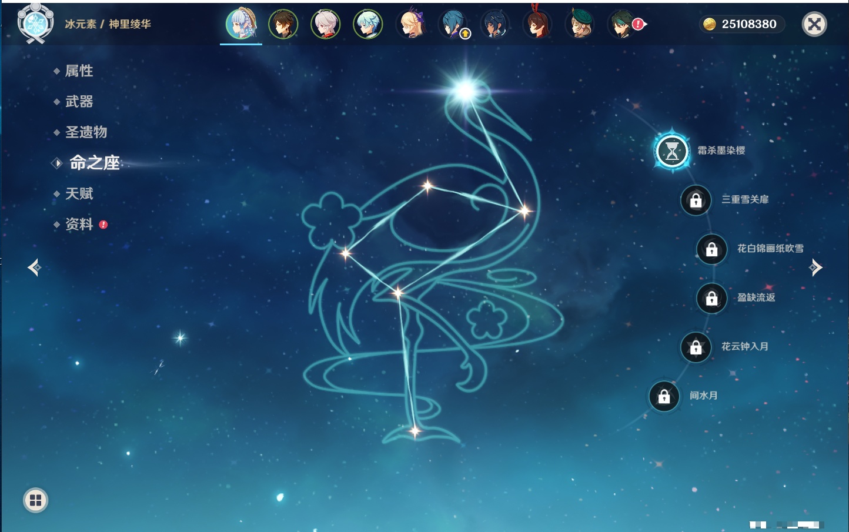
Task: Switch to the brown-haired Zhongli portrait
Action: 283,24
